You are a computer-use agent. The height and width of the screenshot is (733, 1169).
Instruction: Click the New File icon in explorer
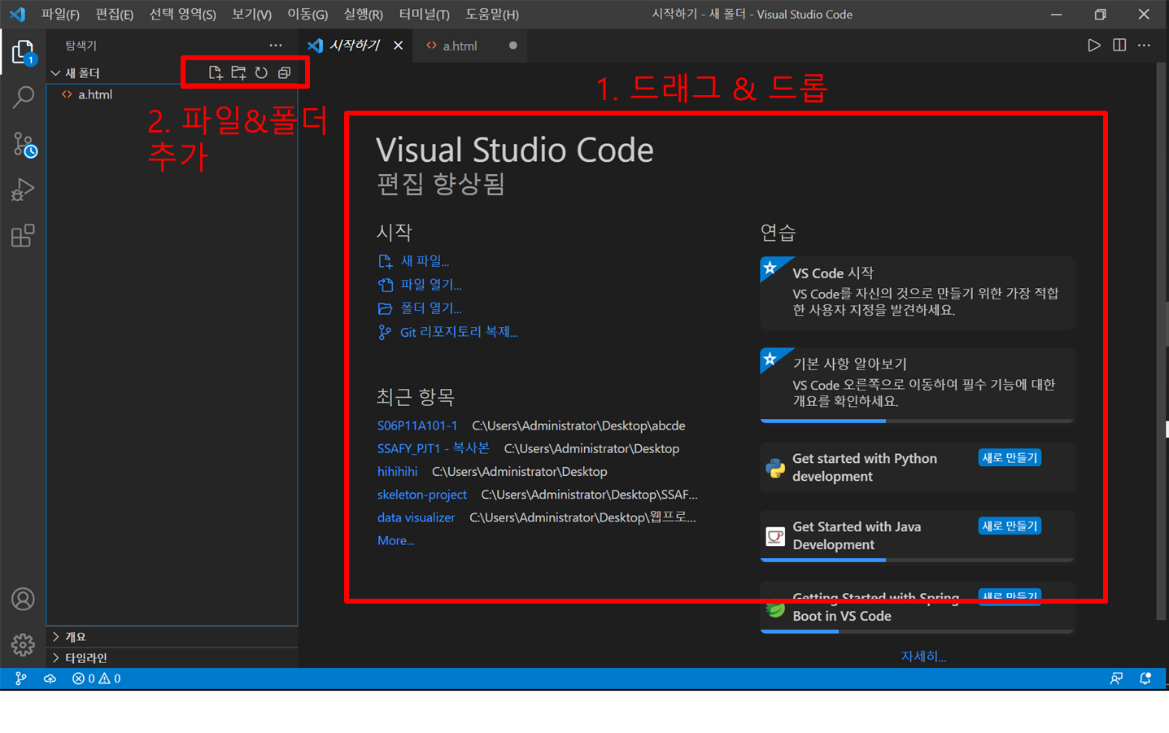pyautogui.click(x=216, y=72)
